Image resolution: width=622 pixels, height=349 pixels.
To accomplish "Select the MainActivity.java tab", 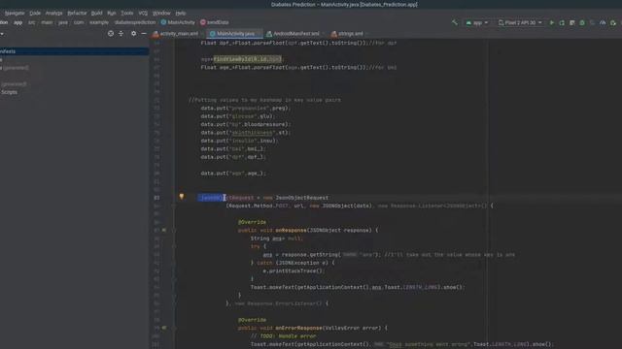I will point(235,34).
